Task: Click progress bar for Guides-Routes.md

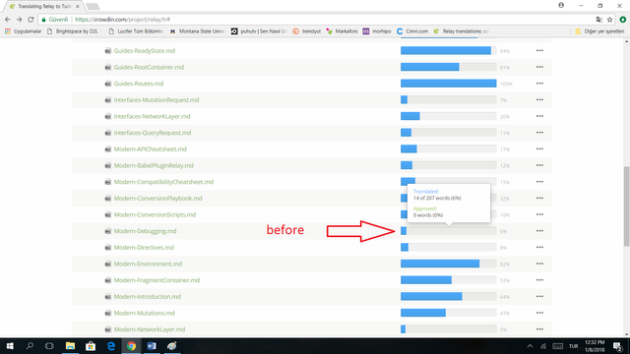Action: click(x=449, y=84)
